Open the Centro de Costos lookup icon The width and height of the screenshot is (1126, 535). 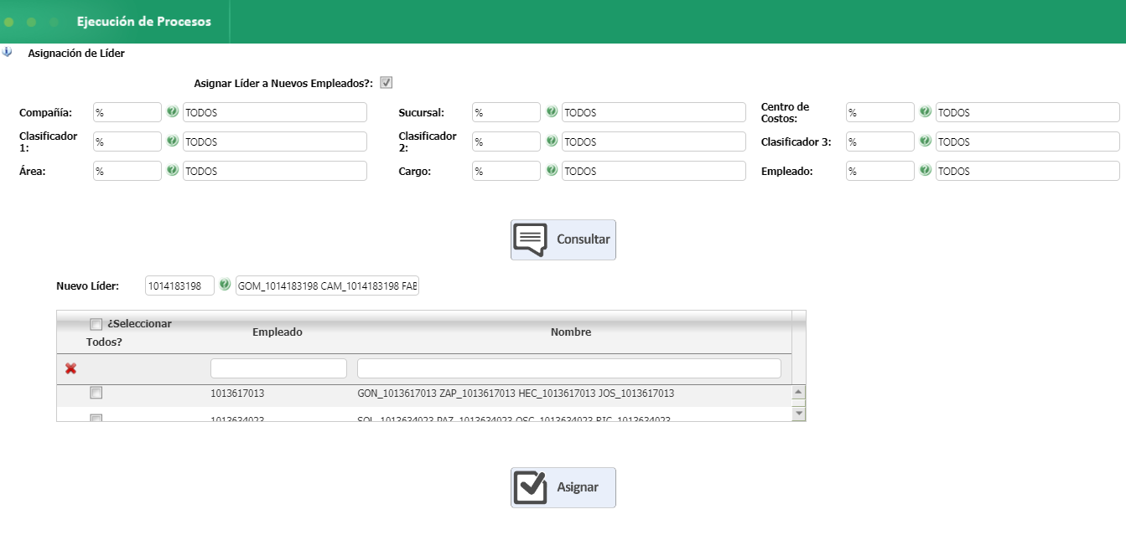[x=926, y=111]
